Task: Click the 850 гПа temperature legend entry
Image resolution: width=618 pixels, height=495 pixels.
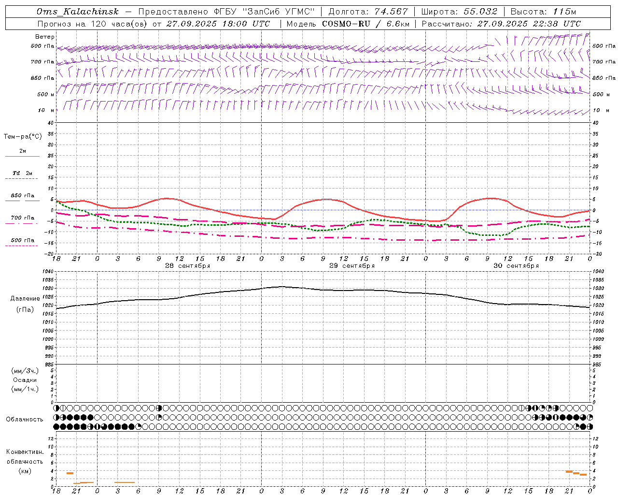Action: click(23, 196)
